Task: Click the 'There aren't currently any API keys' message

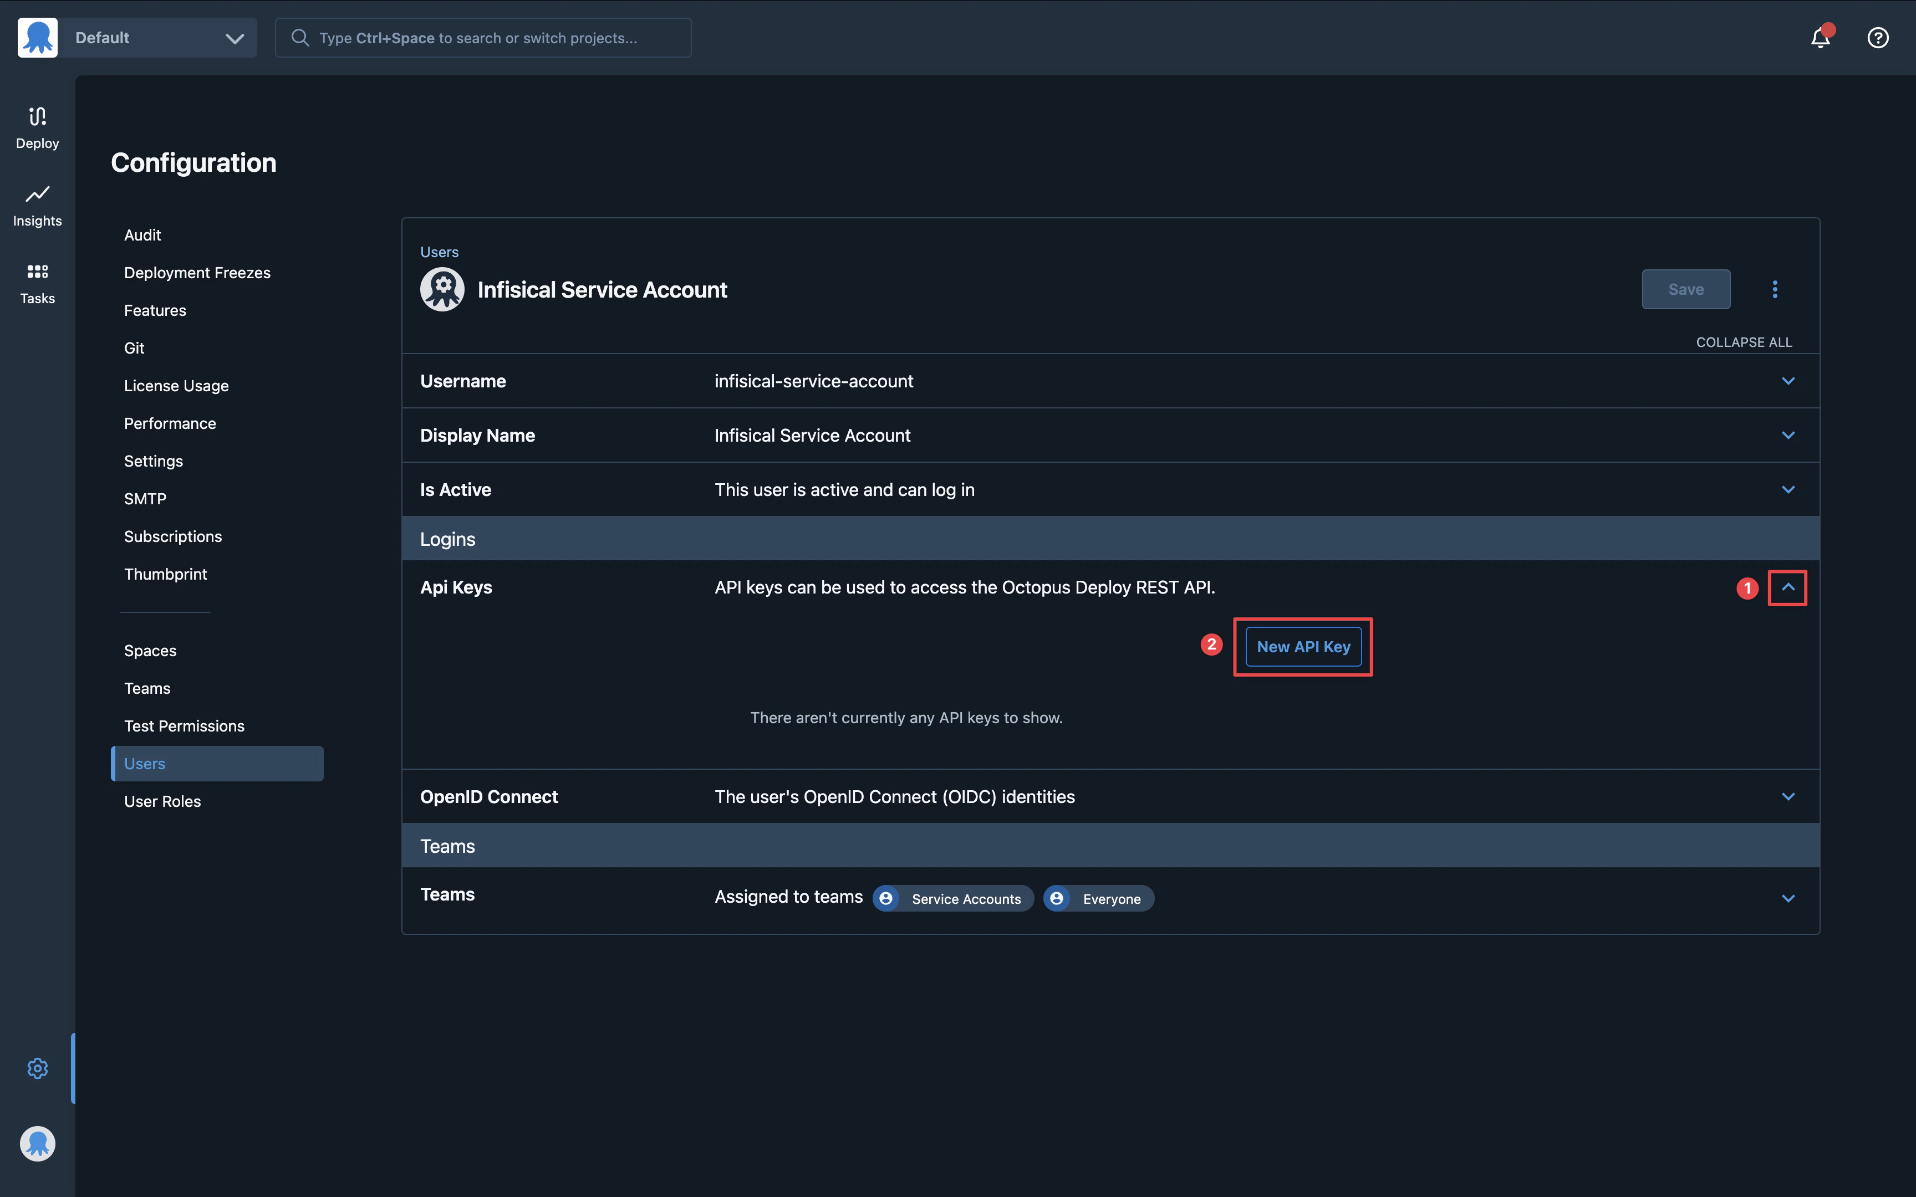Action: pyautogui.click(x=906, y=717)
